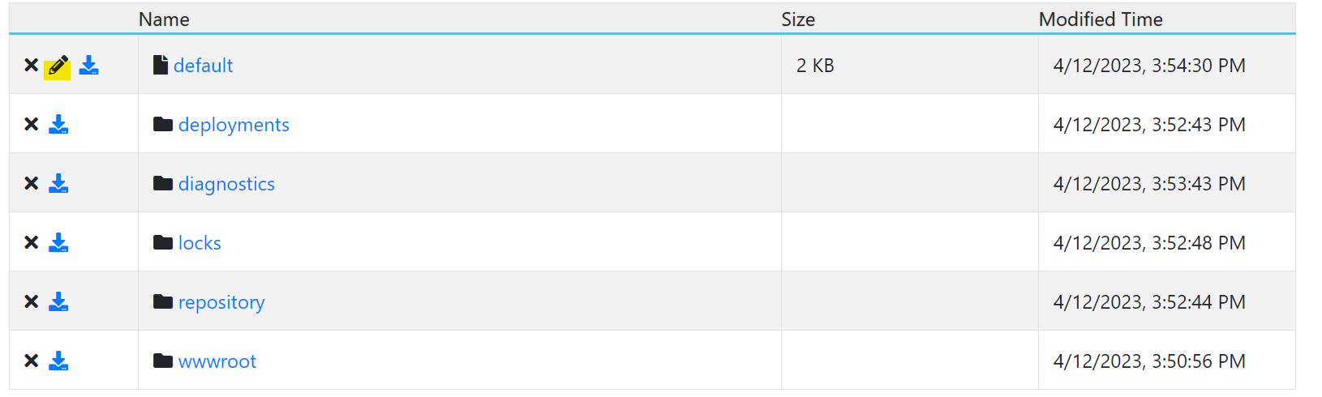Open the locks folder

[x=200, y=243]
